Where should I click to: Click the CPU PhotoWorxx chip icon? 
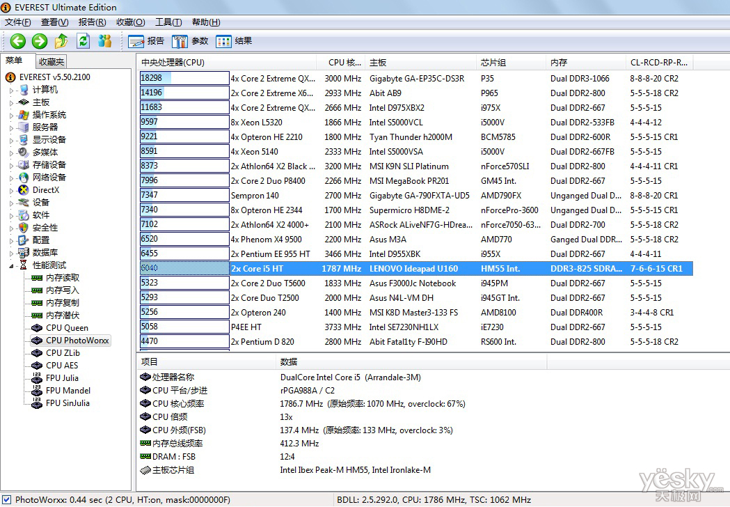(37, 341)
